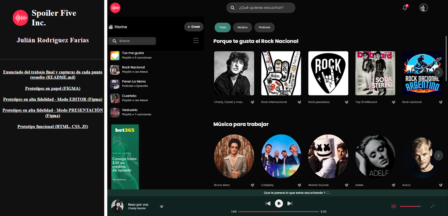Like the Charly, Cerati y mas card
This screenshot has height=216, width=448.
coord(252,102)
